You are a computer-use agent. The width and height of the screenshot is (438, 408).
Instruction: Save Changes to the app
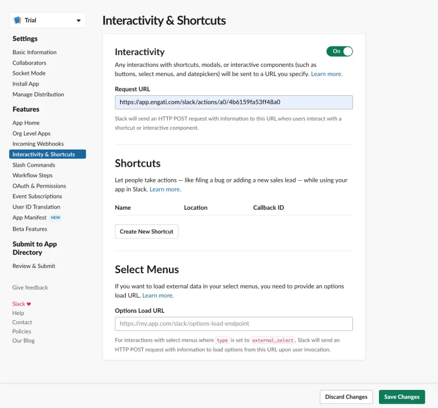[x=402, y=397]
